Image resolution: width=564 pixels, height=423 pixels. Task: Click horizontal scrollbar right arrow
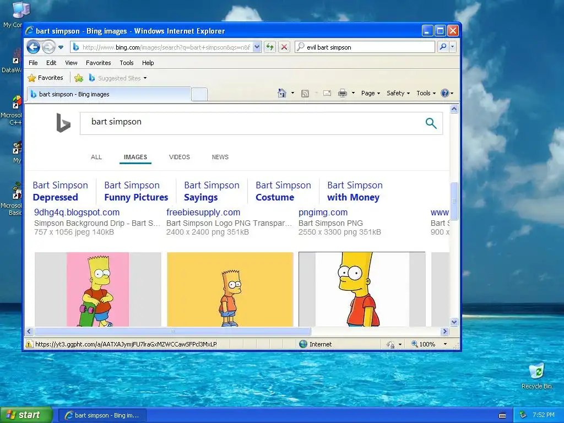[445, 331]
